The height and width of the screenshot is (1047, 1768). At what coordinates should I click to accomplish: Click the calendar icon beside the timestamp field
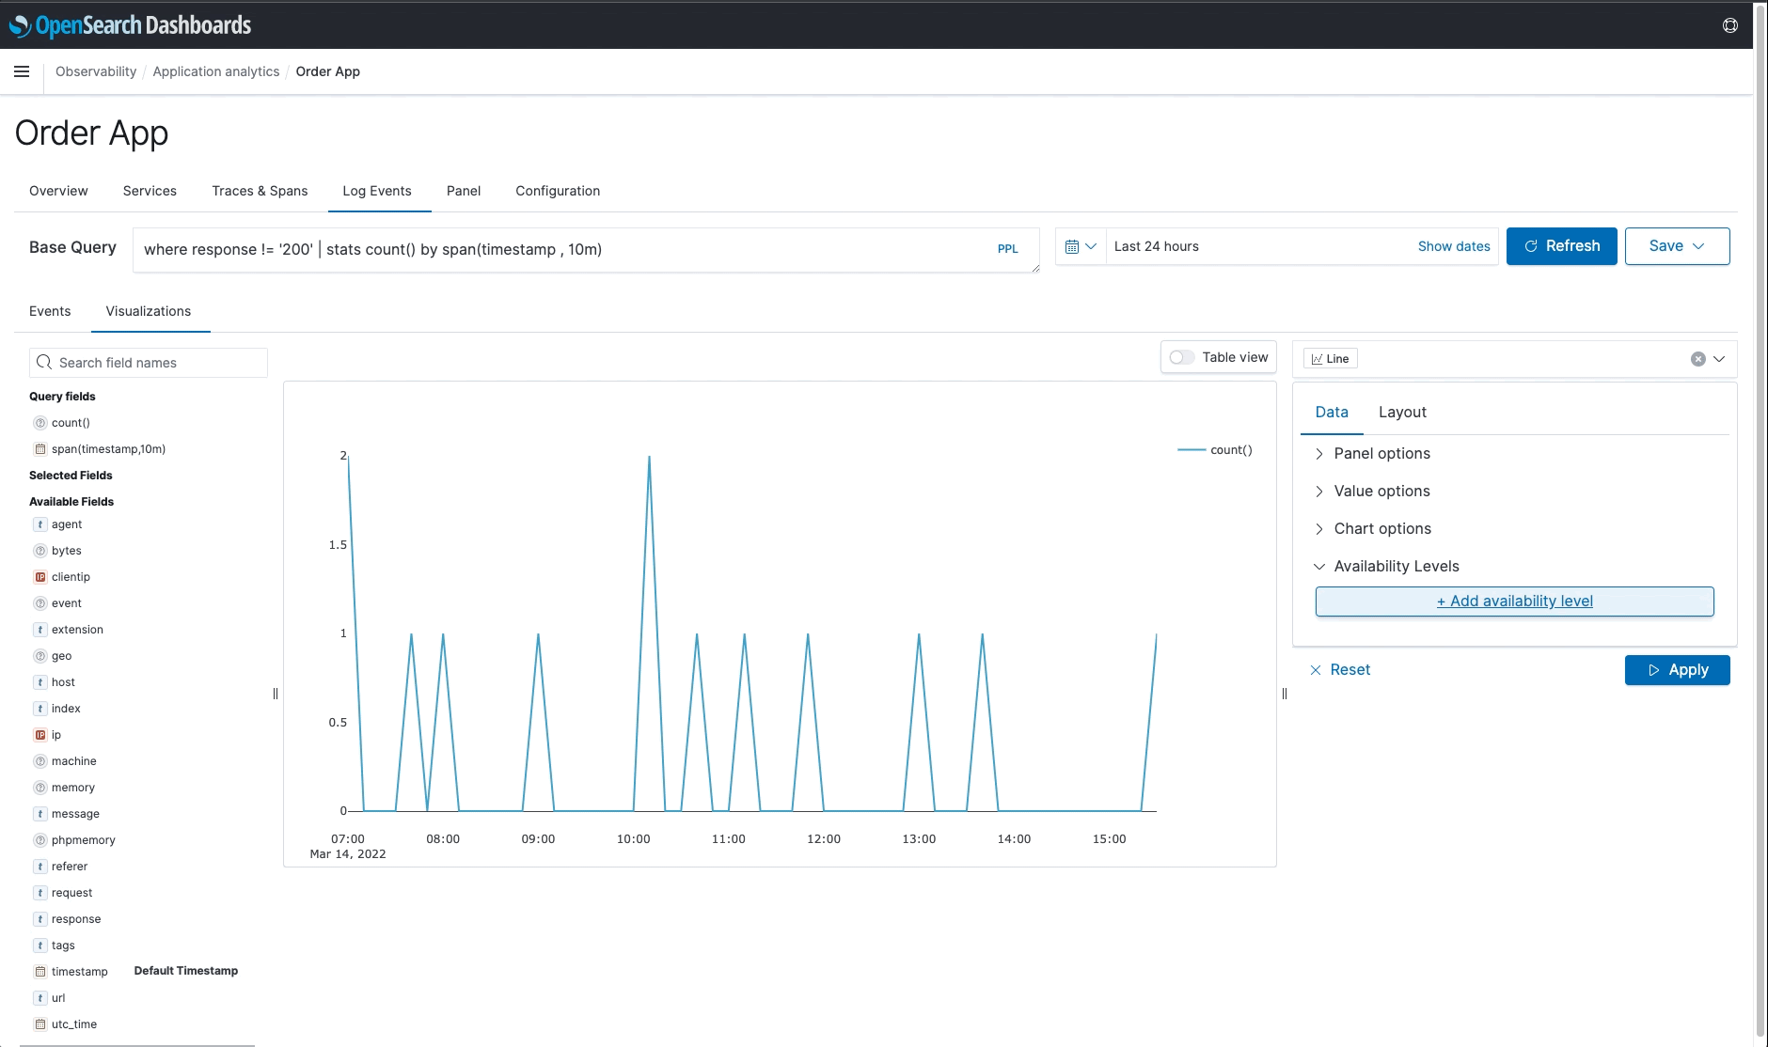point(39,971)
